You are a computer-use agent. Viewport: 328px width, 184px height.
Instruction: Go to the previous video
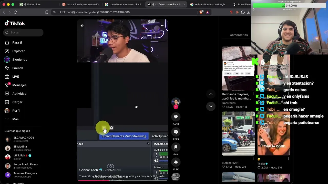pyautogui.click(x=211, y=94)
